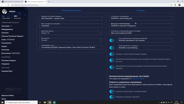Edit the Being Auto-Hosted Message field

tap(141, 26)
